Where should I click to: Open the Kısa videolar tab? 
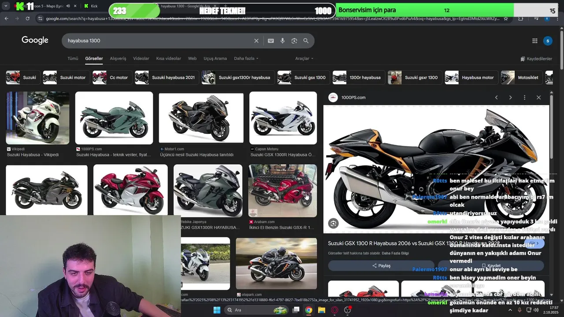168,59
